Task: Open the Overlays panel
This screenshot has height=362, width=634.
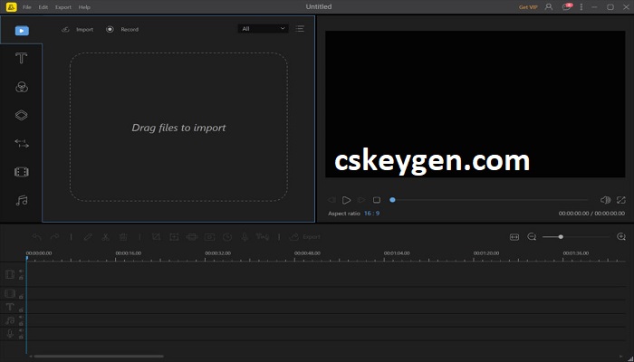Action: point(22,115)
